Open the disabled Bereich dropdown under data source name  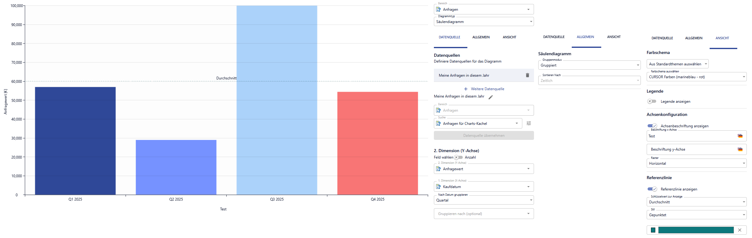[484, 110]
